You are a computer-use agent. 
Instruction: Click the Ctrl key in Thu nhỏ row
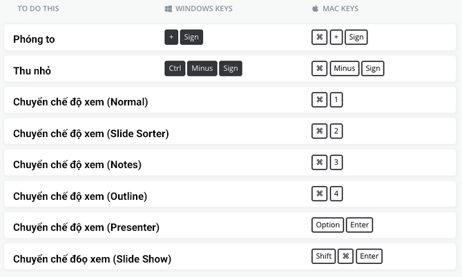point(175,68)
